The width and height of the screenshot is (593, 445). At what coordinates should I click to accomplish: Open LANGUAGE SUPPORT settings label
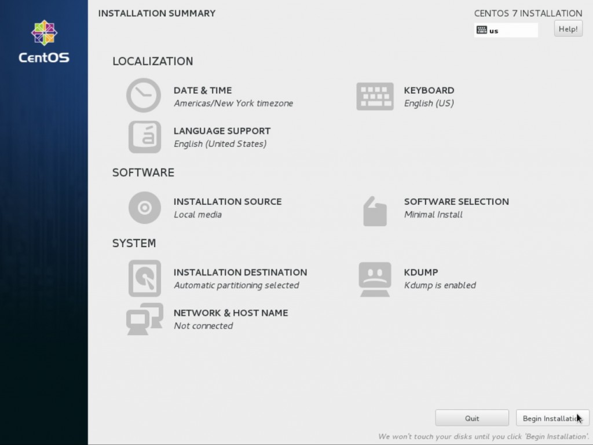pos(222,131)
